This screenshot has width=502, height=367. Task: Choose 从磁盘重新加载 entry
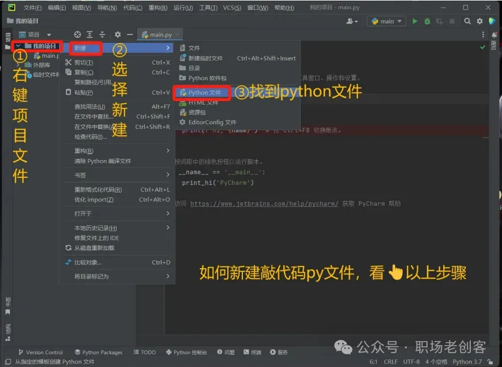pos(117,248)
